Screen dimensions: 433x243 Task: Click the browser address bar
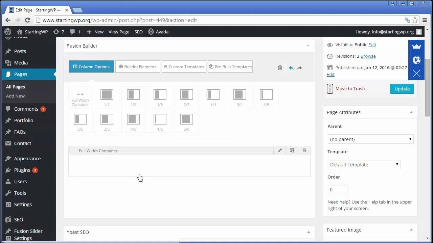[220, 20]
